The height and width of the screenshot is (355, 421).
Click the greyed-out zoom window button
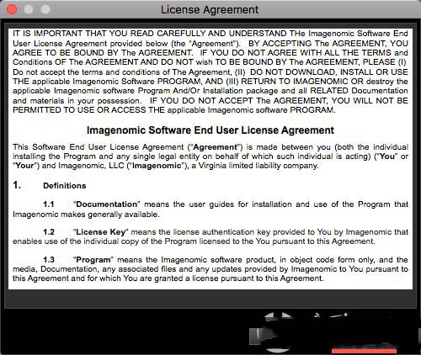(x=45, y=9)
